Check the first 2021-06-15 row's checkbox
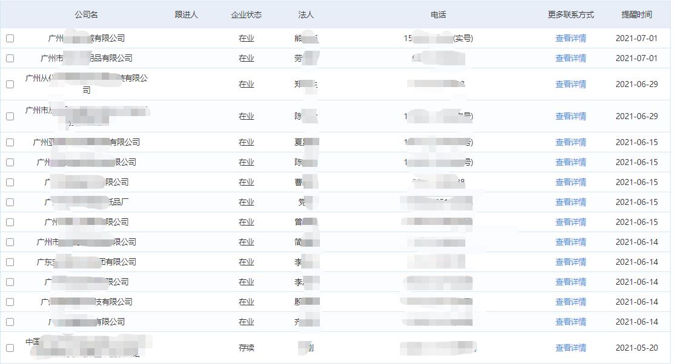The height and width of the screenshot is (364, 678). click(x=9, y=142)
